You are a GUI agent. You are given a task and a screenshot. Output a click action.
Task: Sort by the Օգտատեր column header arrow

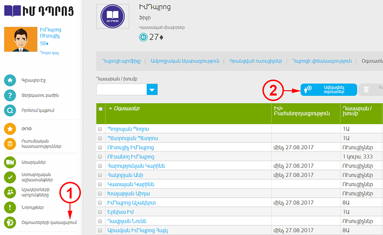coord(111,109)
